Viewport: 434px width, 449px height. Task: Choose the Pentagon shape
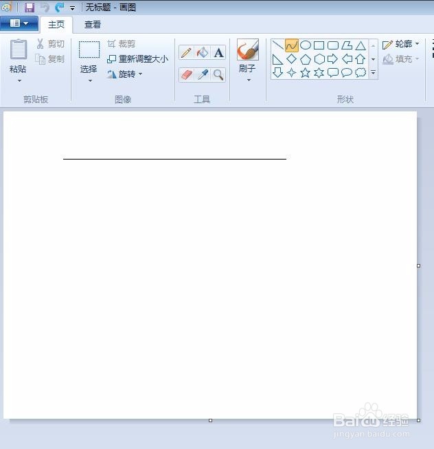click(x=306, y=59)
